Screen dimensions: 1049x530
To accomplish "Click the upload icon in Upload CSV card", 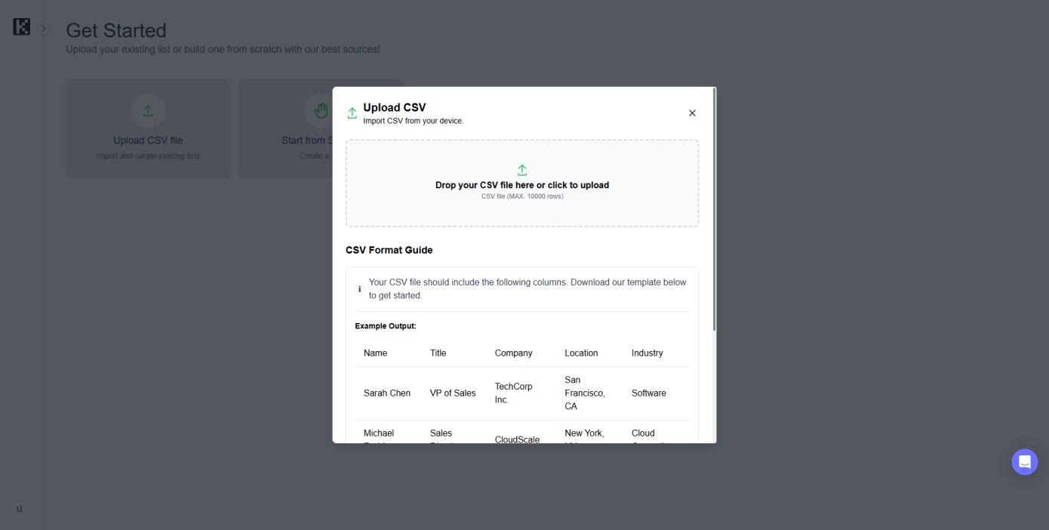I will (148, 111).
